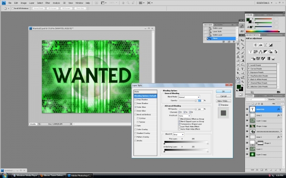The image size is (286, 178).
Task: Select the Eraser tool
Action: tap(238, 61)
